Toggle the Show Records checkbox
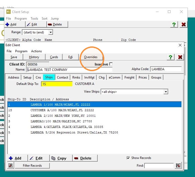Screen dimensions: 195x177 [128, 158]
